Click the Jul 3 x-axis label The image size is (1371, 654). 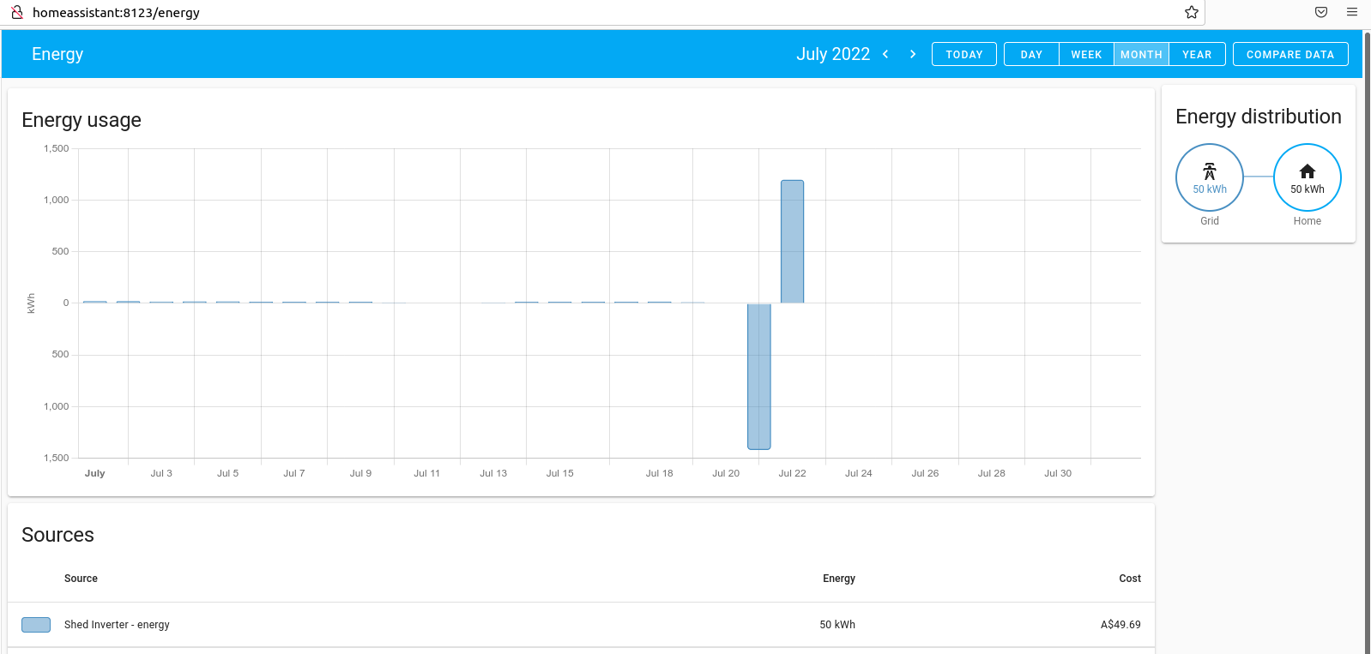[x=161, y=473]
